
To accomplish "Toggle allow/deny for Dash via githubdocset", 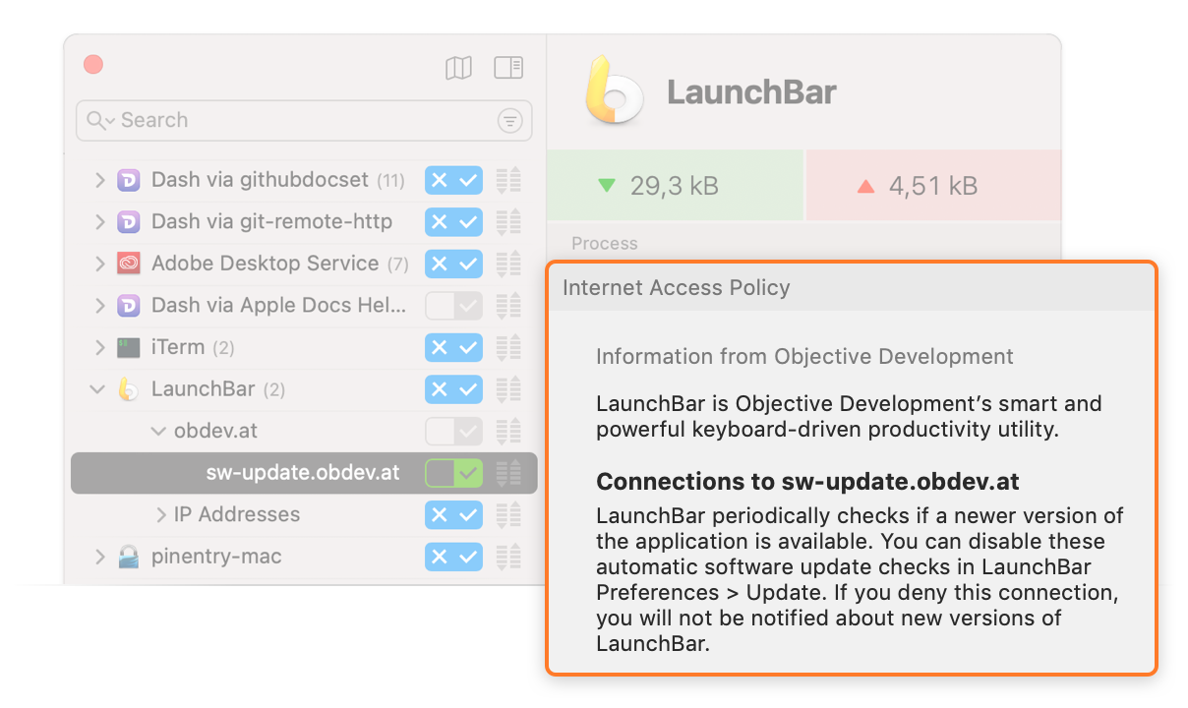I will [454, 180].
